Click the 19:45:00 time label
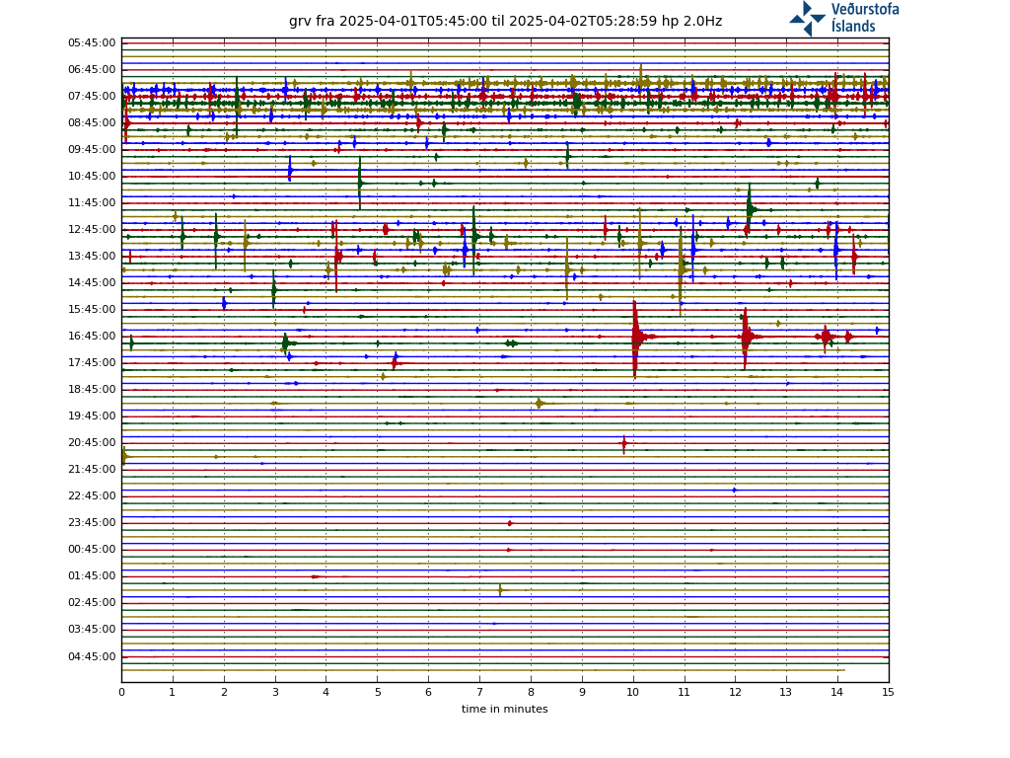1010x758 pixels. click(92, 416)
